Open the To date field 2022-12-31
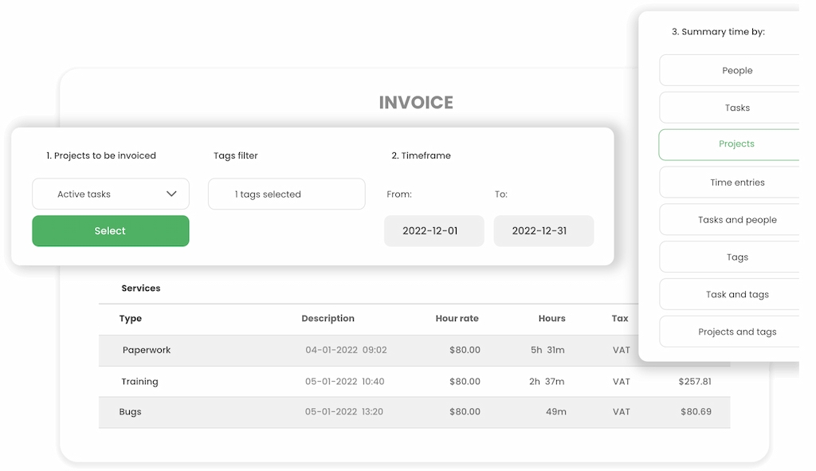This screenshot has width=816, height=471. click(543, 230)
